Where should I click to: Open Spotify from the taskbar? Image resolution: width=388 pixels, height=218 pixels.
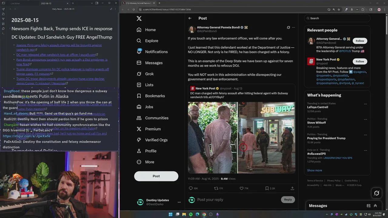coord(191,214)
